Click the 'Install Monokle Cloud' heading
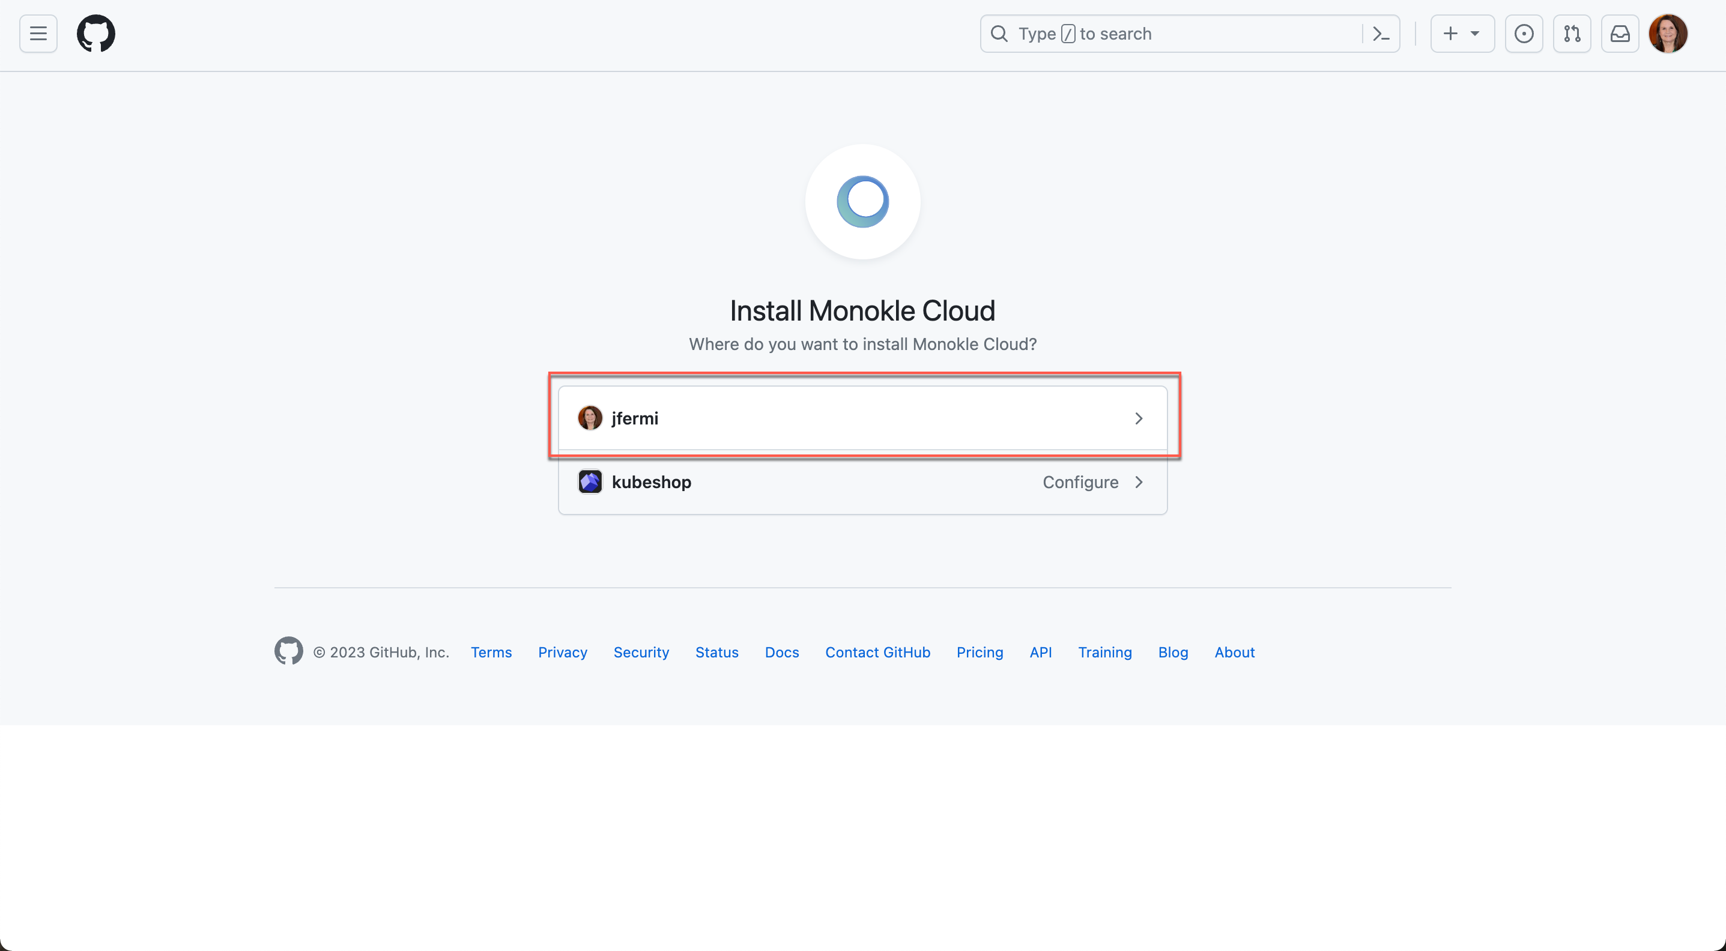 point(862,311)
